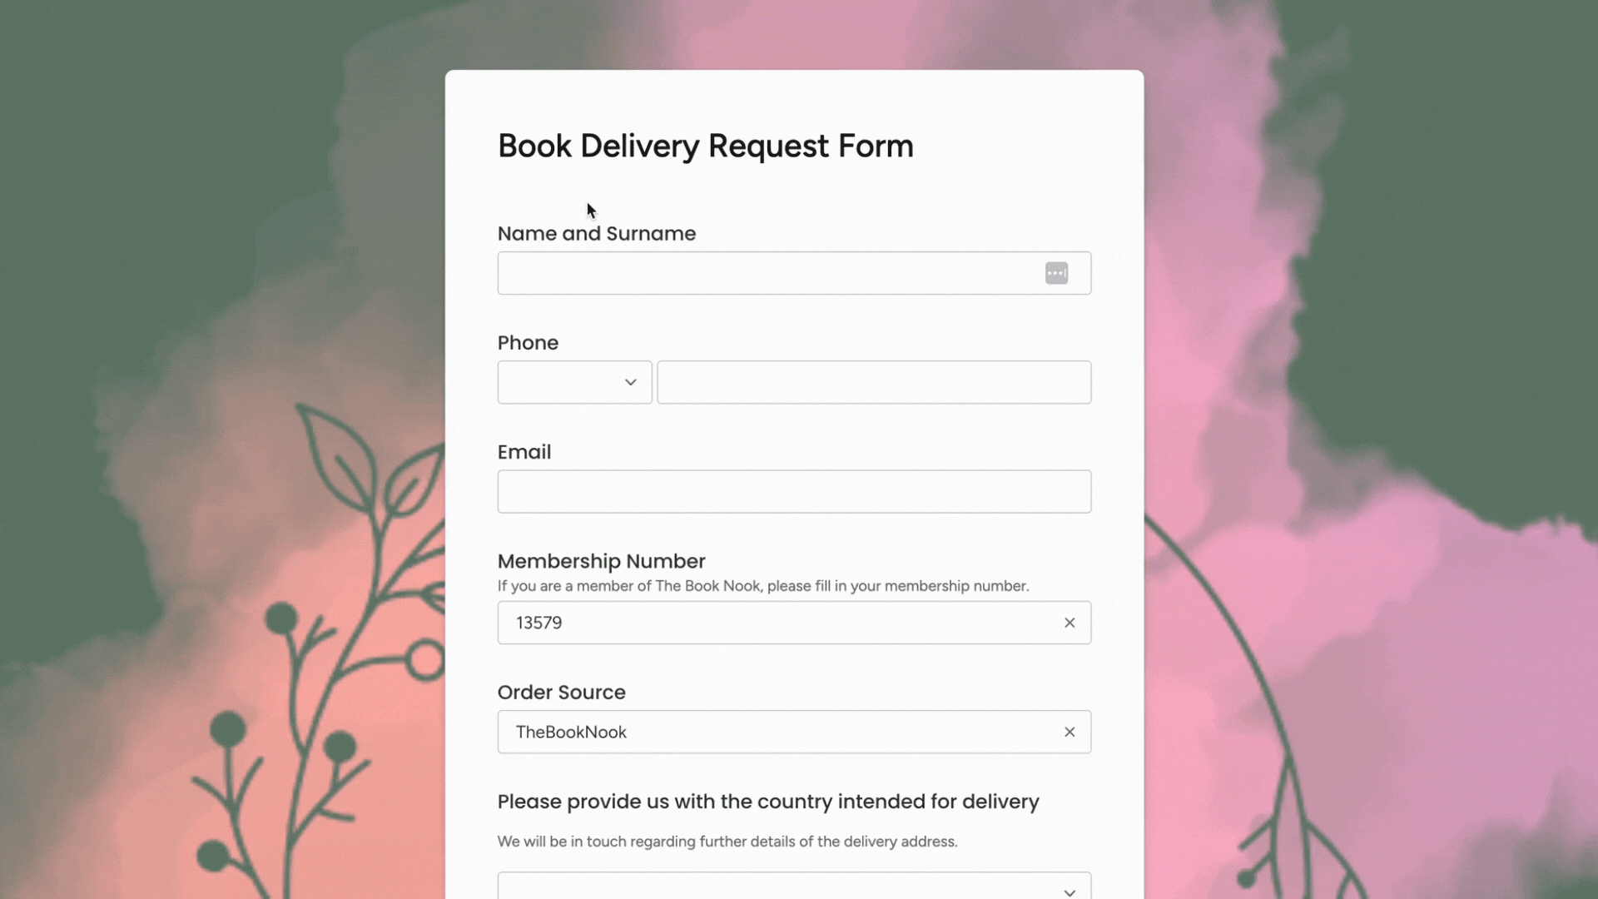Click the "Membership Number" label
This screenshot has height=899, width=1598.
coord(601,561)
